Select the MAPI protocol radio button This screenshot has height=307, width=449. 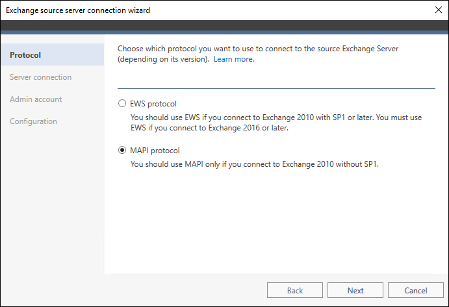tap(122, 150)
